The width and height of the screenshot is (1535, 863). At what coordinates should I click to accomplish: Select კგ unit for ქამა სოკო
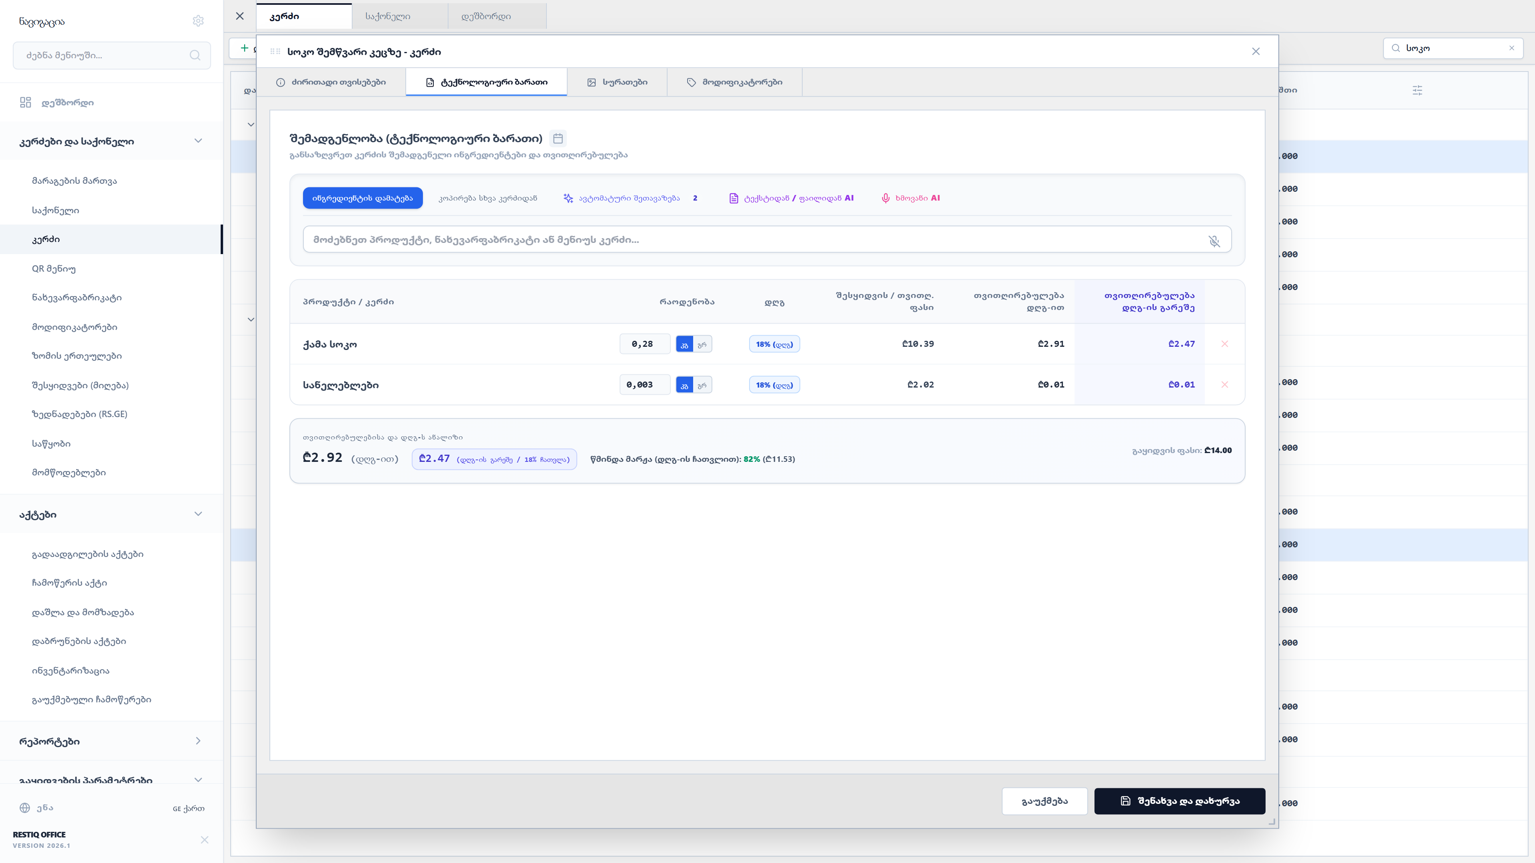pos(684,344)
